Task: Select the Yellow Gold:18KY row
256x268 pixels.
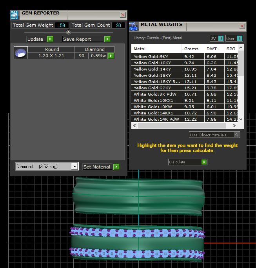Action: 156,75
